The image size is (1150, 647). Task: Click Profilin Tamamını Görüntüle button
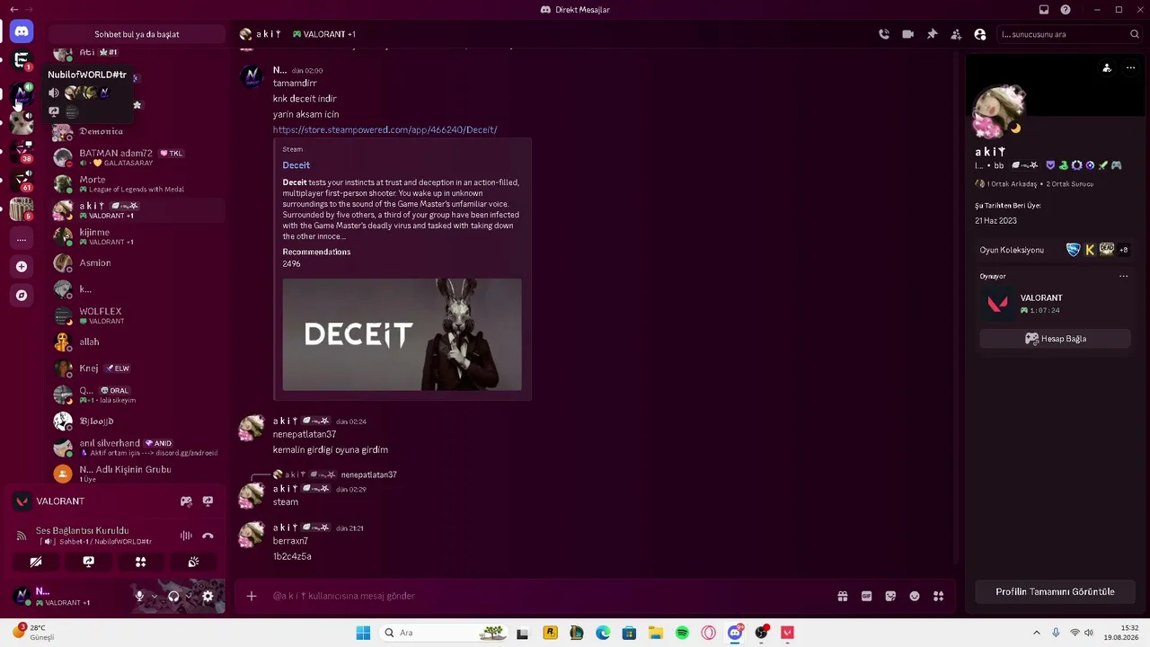(x=1055, y=592)
